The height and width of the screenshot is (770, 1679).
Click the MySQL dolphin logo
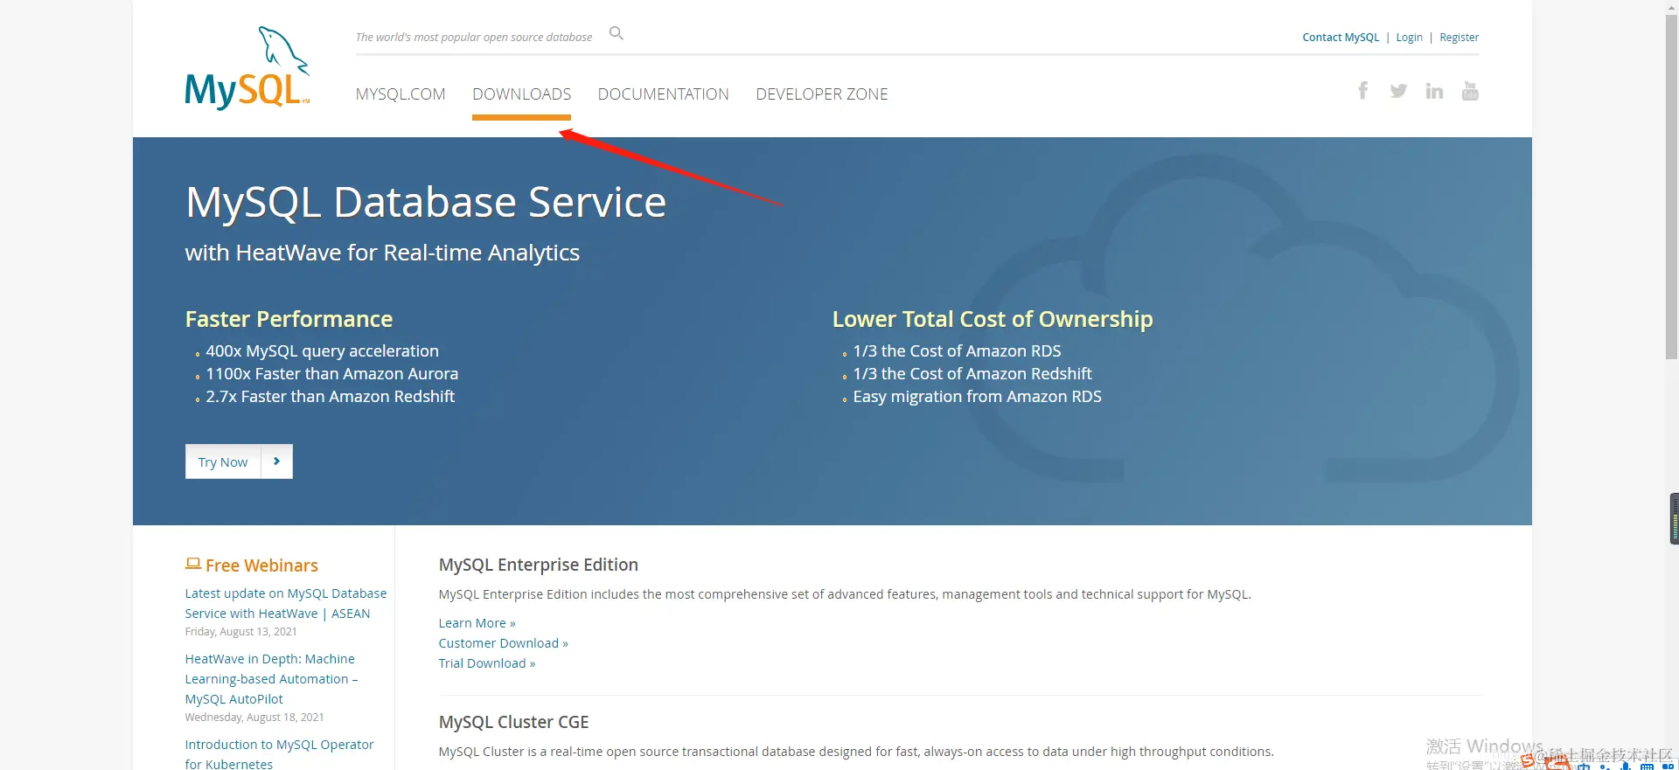point(247,68)
